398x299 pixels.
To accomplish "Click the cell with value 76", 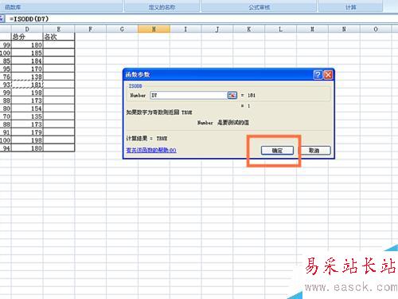I will coord(6,77).
